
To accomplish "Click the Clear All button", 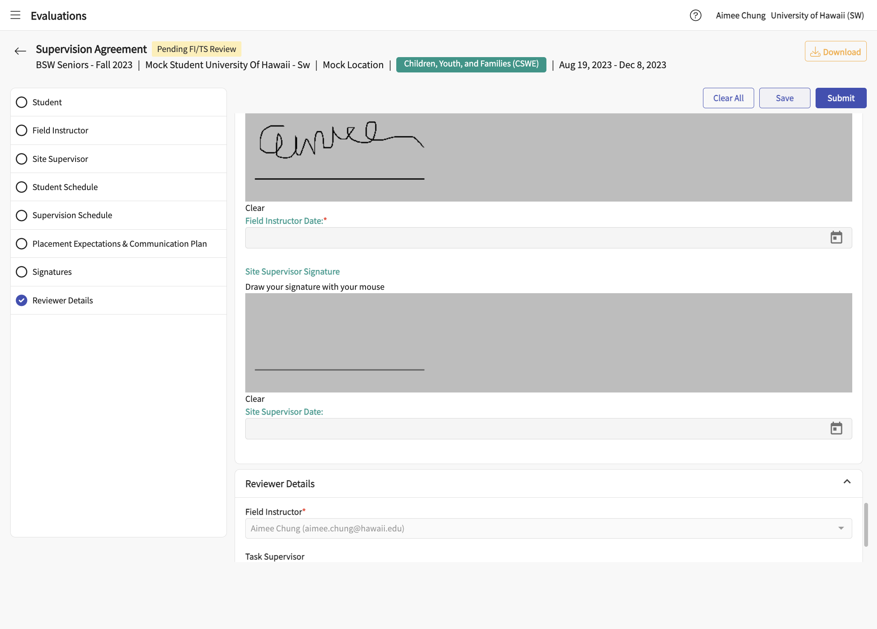I will (728, 98).
